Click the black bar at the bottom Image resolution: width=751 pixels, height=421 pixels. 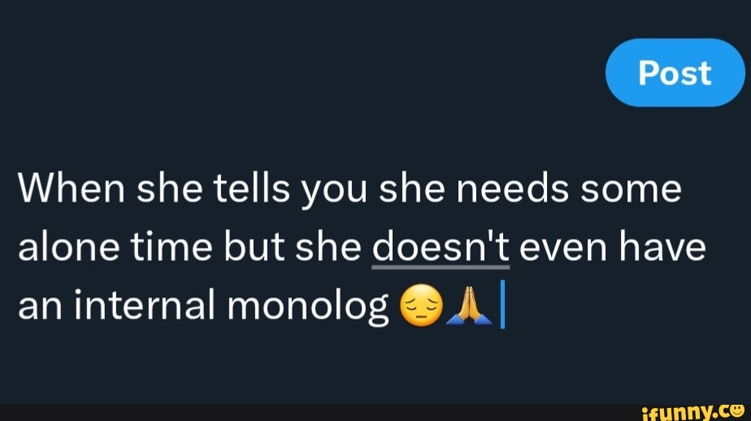[x=325, y=412]
